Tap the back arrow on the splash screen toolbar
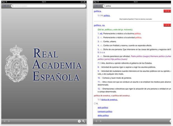This screenshot has height=126, width=173. point(4,121)
